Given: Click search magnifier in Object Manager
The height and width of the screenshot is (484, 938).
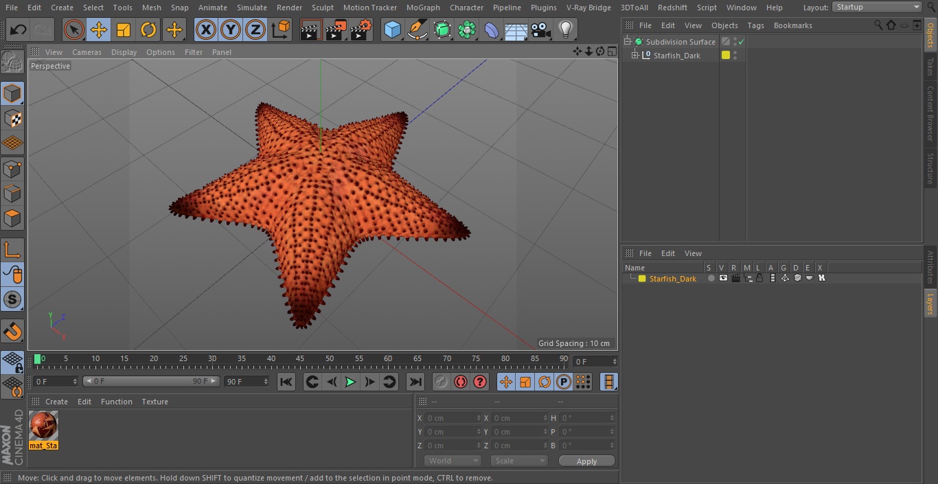Looking at the screenshot, I should tap(878, 25).
